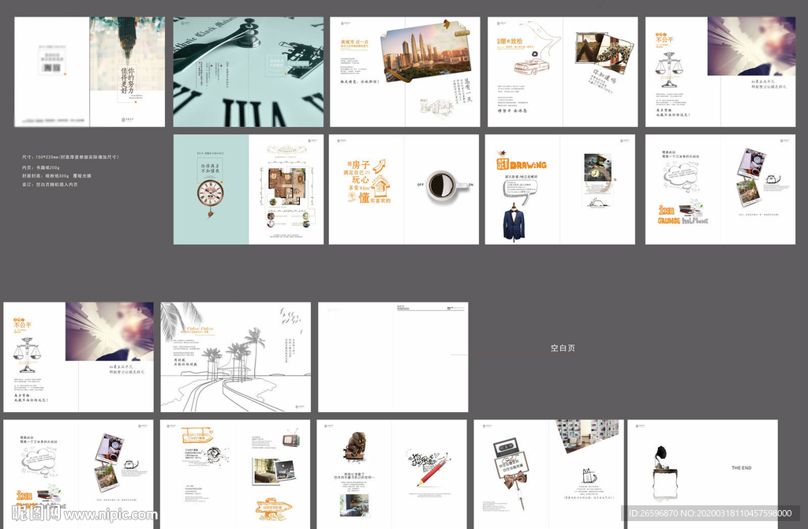808x529 pixels.
Task: Select the apartment floor plan image
Action: tap(285, 188)
